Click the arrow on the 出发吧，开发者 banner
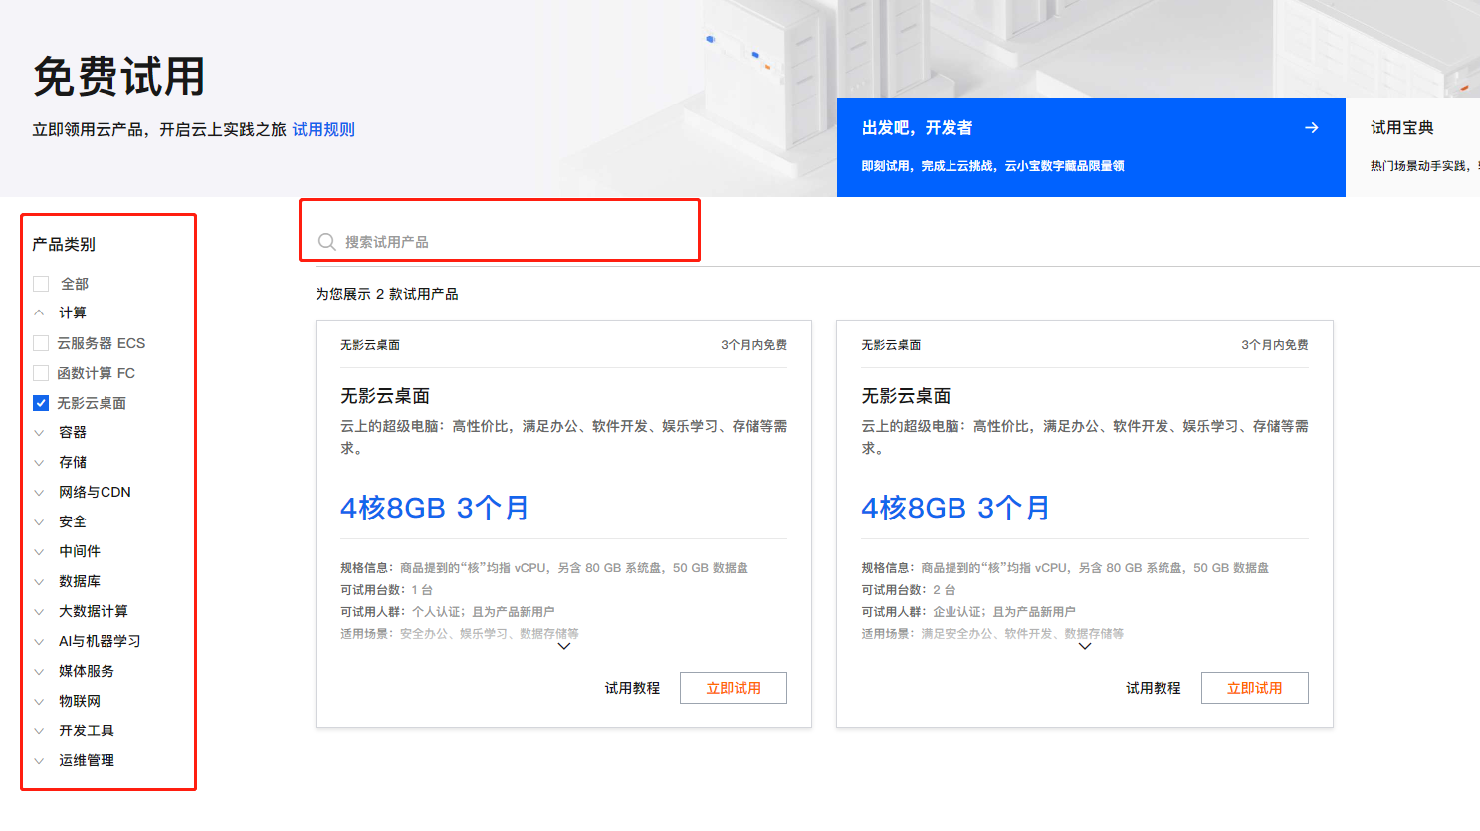Viewport: 1480px width, 831px height. (1312, 128)
